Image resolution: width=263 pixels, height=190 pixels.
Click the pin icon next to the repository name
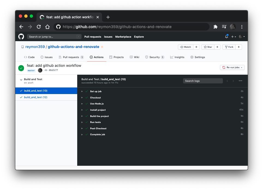tap(102, 47)
